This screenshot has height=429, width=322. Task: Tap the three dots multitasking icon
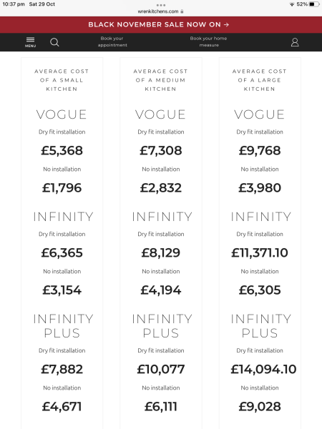pyautogui.click(x=161, y=5)
